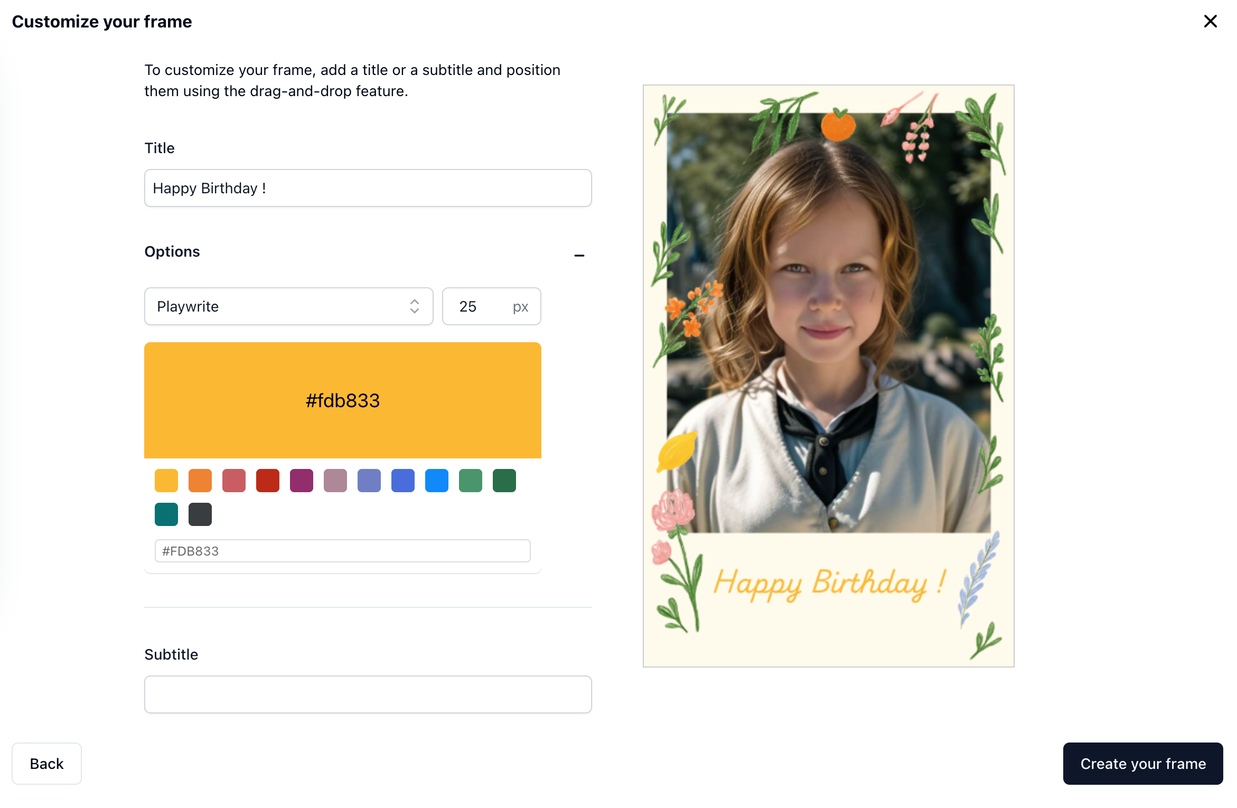Viewport: 1237px width, 808px height.
Task: Pick the salmon pink color swatch
Action: (234, 481)
